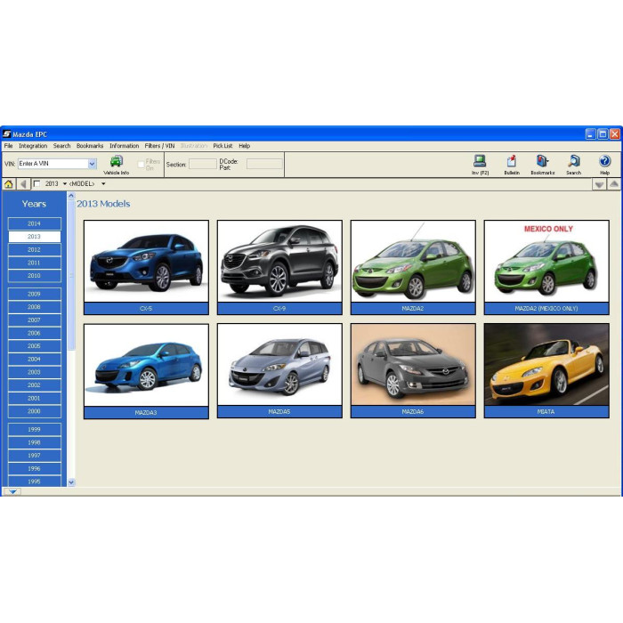Open the 2013 year dropdown arrow

[x=65, y=184]
